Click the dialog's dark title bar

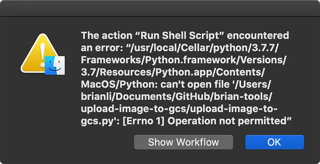[x=160, y=8]
